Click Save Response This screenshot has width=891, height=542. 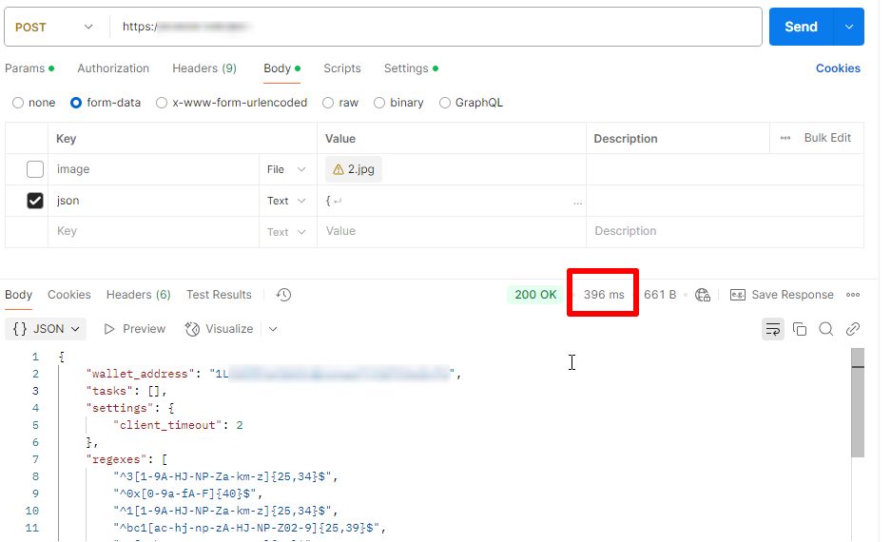point(793,295)
